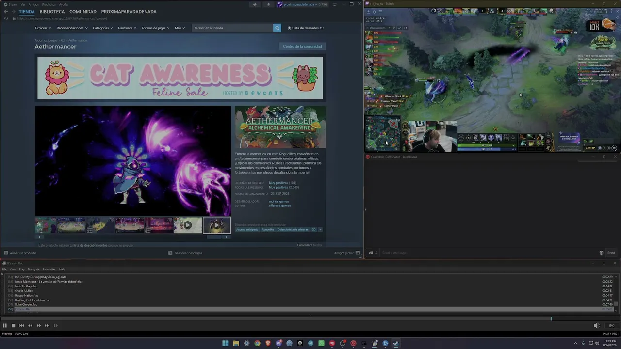
Task: Switch to the BIBLIOTECA tab
Action: pyautogui.click(x=52, y=12)
